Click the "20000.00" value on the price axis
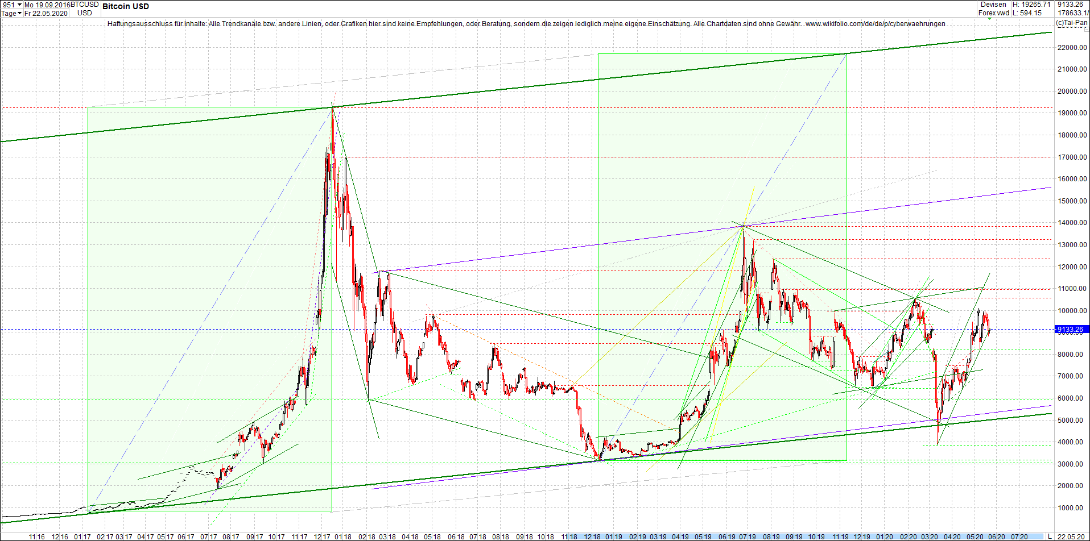The width and height of the screenshot is (1090, 541). 1072,90
